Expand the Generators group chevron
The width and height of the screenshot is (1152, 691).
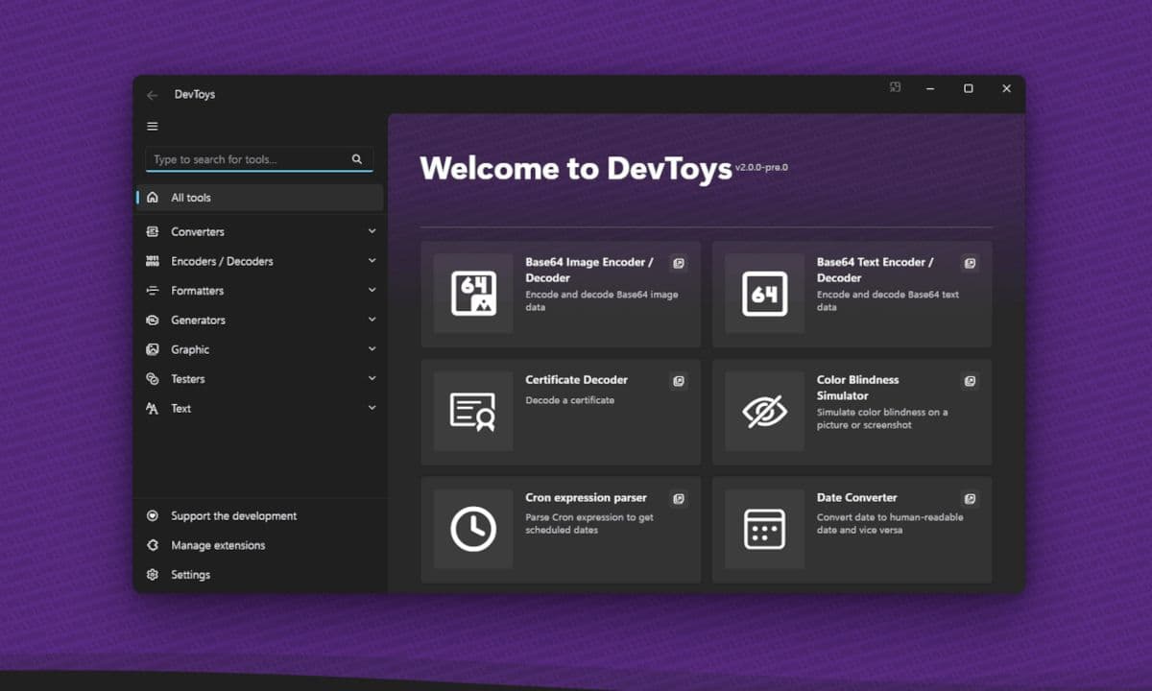(x=372, y=320)
